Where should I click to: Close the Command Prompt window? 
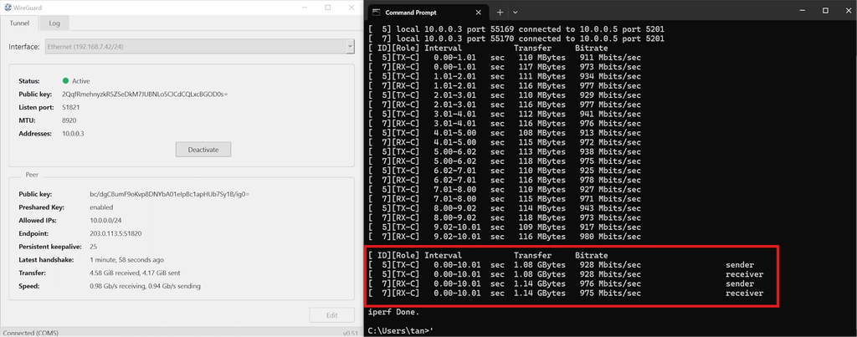847,10
